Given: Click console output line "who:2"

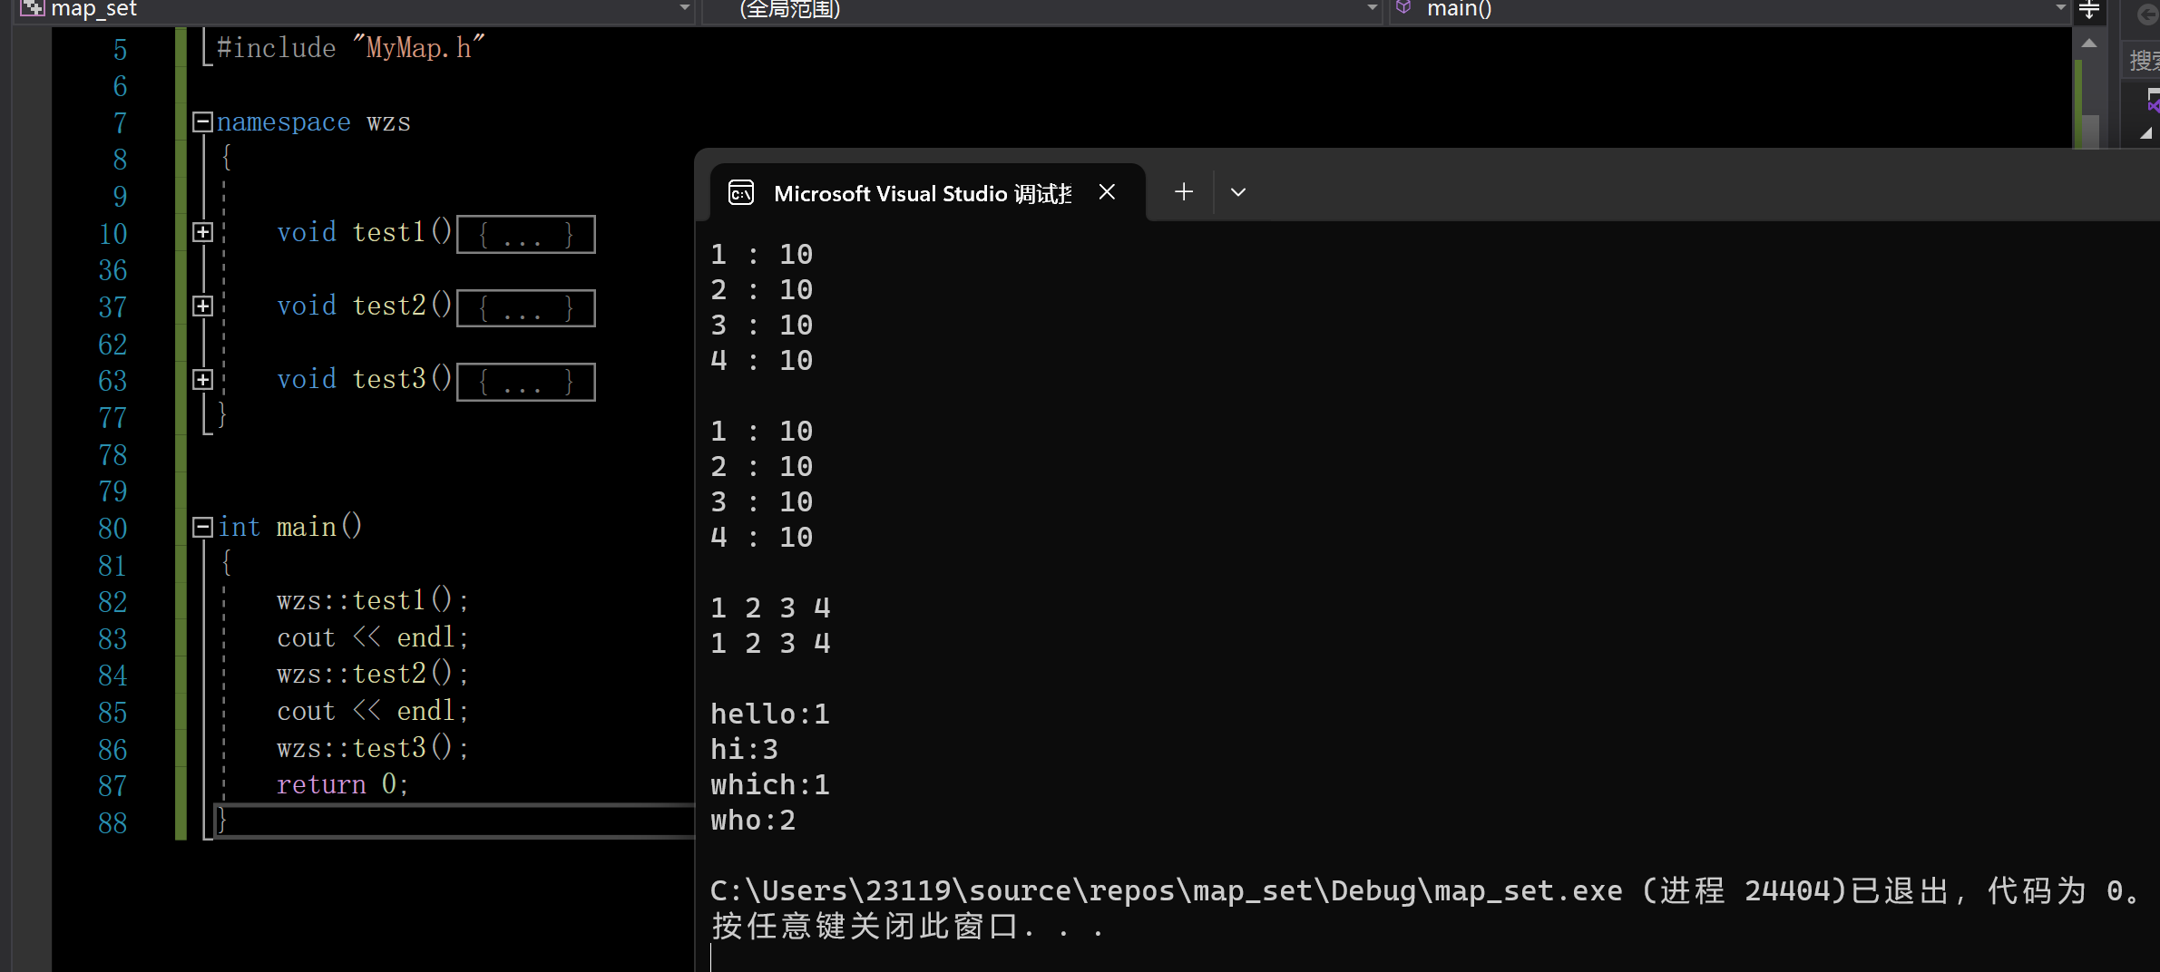Looking at the screenshot, I should [753, 821].
